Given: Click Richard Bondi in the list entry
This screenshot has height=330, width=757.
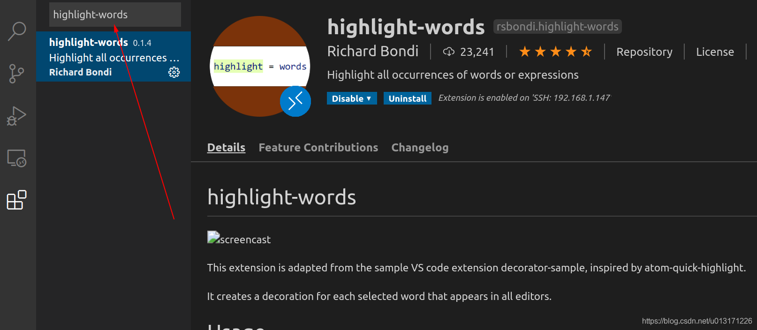Looking at the screenshot, I should (x=80, y=72).
